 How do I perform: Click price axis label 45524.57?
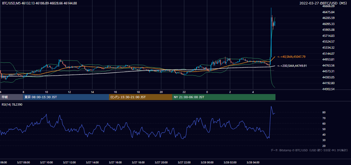[x=328, y=42]
